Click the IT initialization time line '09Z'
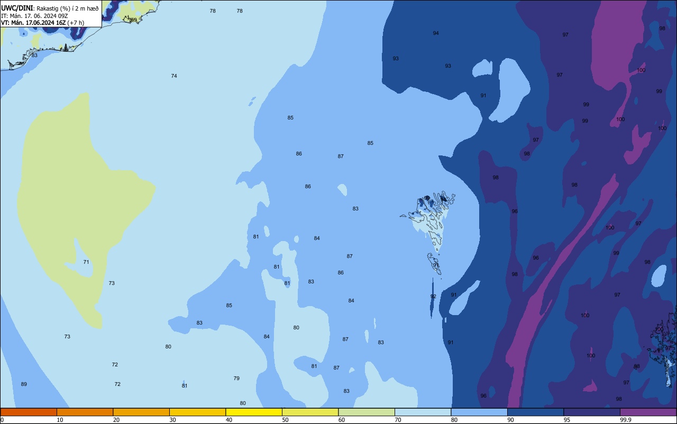This screenshot has height=424, width=677. (34, 15)
